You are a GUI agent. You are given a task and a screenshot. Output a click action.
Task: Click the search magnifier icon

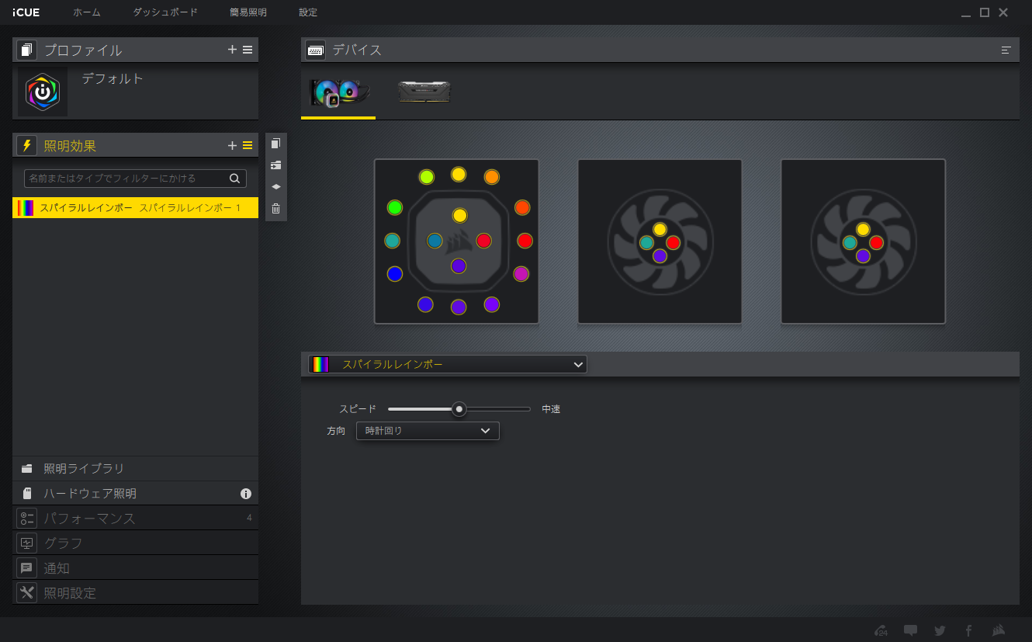click(x=234, y=179)
